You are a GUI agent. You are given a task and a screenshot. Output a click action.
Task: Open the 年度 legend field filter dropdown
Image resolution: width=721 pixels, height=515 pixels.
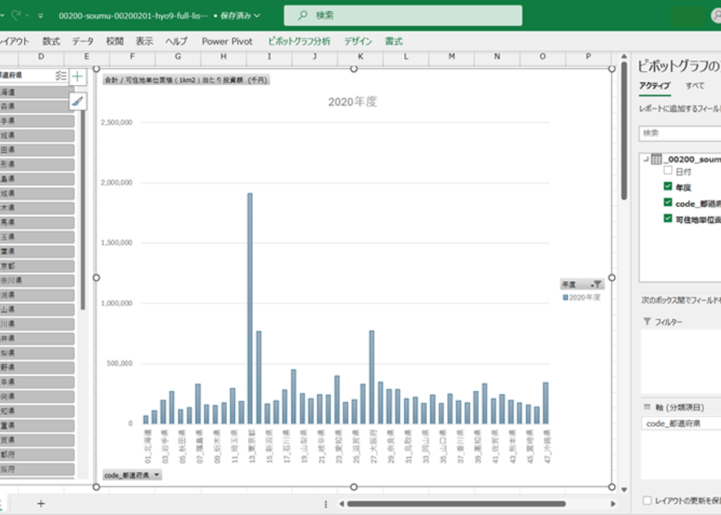point(582,284)
